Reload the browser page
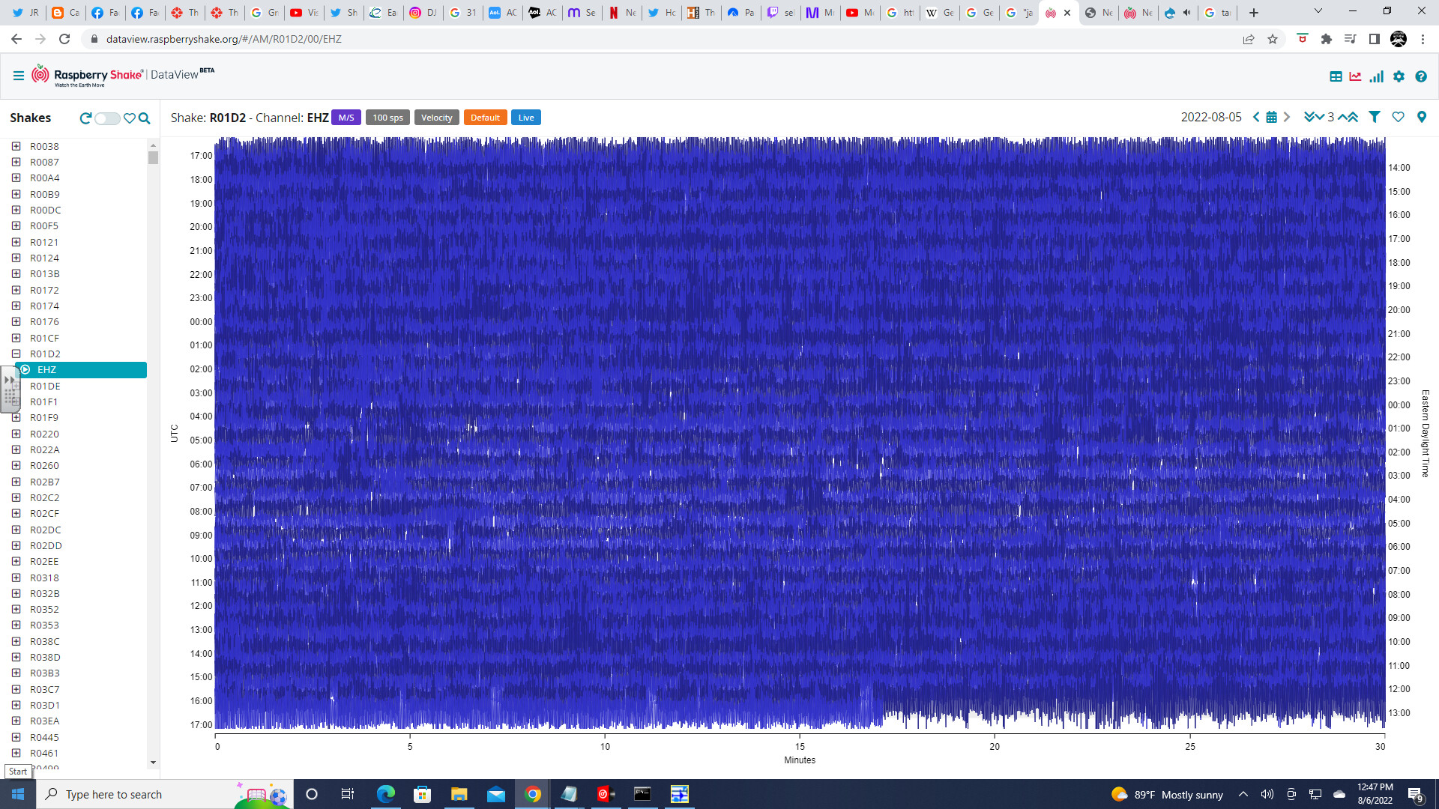 (x=65, y=39)
